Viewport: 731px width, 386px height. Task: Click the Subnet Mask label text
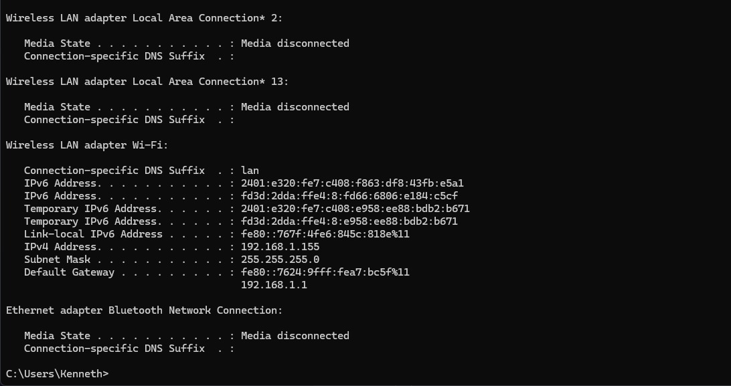coord(58,260)
